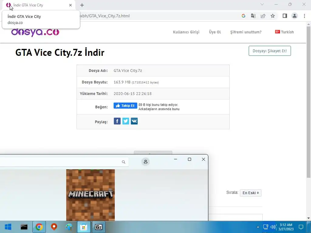
Task: Click the Store search magnifier icon
Action: coord(124,162)
